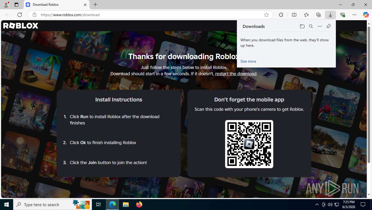Refresh the Roblox download page
372x210 pixels.
(20, 15)
